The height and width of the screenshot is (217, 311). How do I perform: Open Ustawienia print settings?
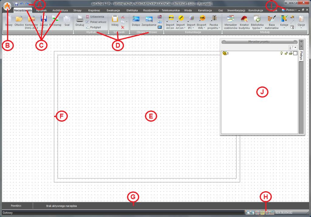pos(95,17)
